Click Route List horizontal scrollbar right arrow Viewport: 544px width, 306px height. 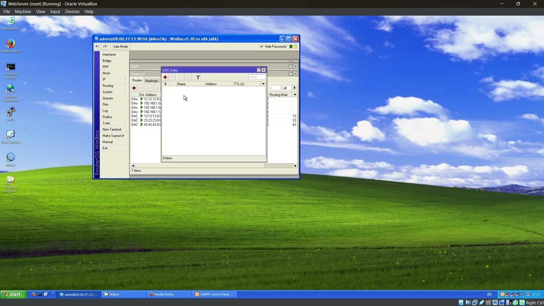pos(295,166)
